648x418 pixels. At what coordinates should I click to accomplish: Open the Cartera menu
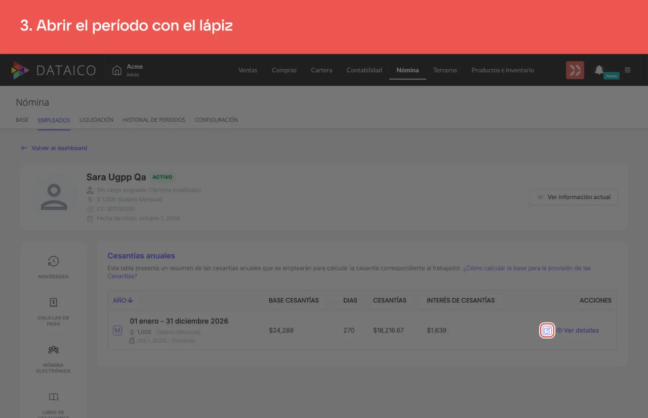point(321,70)
